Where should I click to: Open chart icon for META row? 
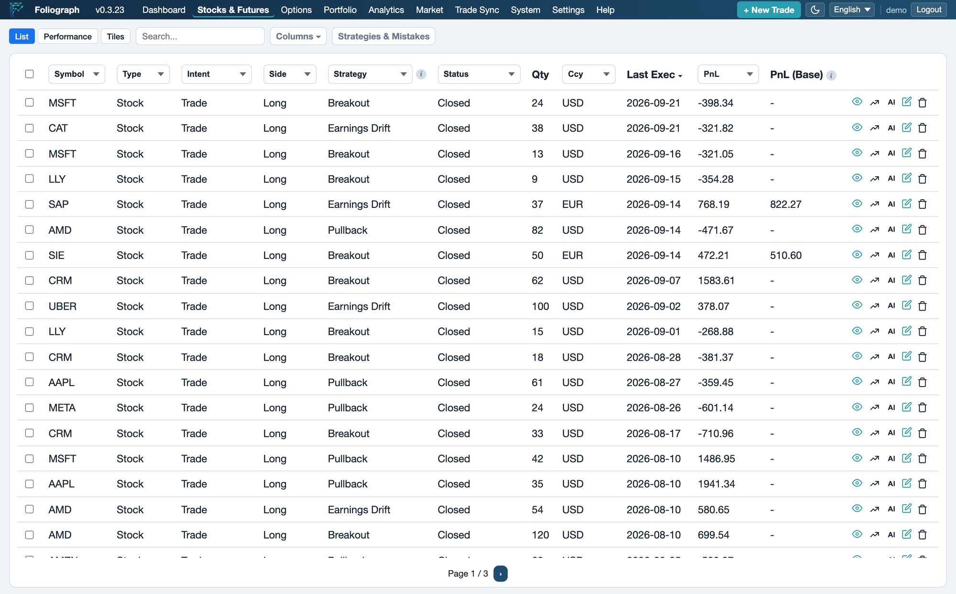pyautogui.click(x=875, y=408)
